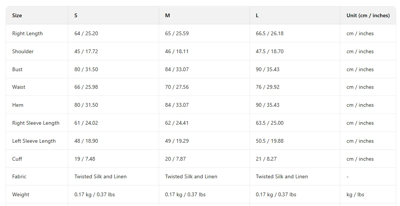
Task: Click the 63.5 / 25.00 sleeve cell
Action: pyautogui.click(x=269, y=123)
